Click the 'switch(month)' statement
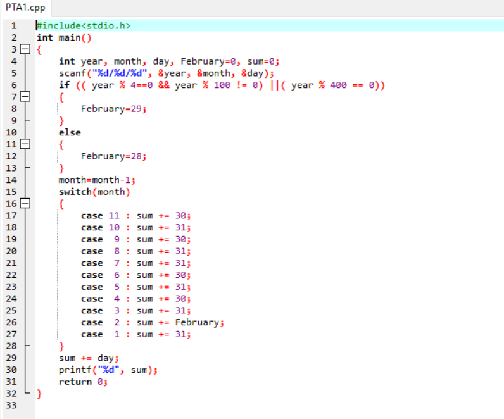This screenshot has height=419, width=504. pos(94,192)
